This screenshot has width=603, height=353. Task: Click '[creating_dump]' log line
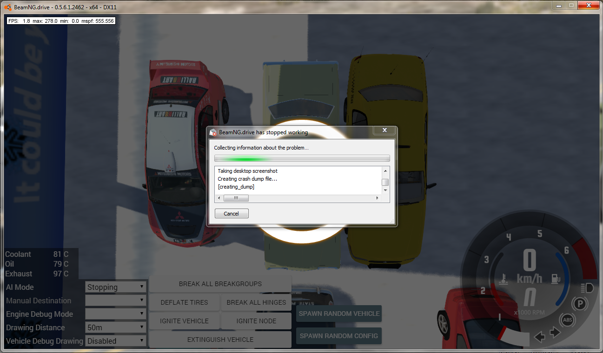(x=236, y=187)
